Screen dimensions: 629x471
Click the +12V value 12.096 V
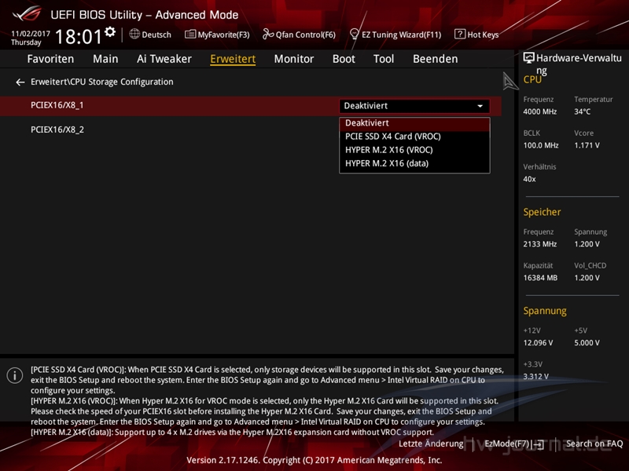point(538,343)
